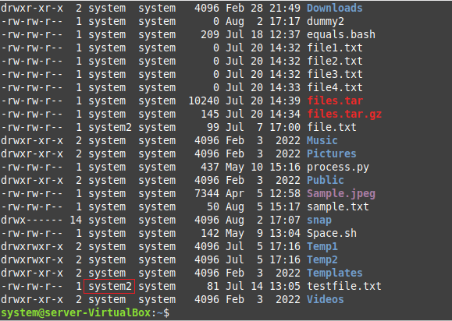Click the 14:33 timestamp of file4.txt
The height and width of the screenshot is (321, 452).
[285, 87]
